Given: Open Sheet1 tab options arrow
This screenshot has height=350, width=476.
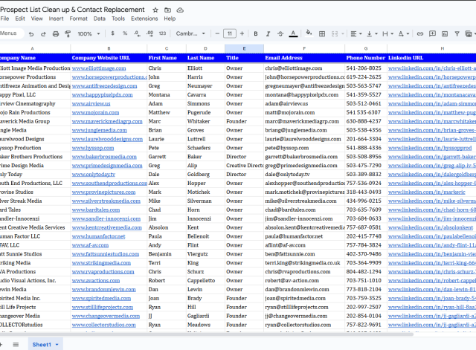Looking at the screenshot, I should click(57, 345).
